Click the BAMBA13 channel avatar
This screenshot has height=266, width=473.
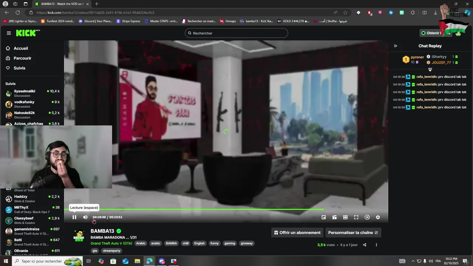(79, 236)
